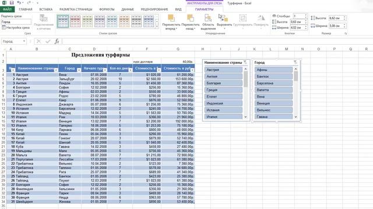Click Группировать icon
The width and height of the screenshot is (373, 209).
242,18
